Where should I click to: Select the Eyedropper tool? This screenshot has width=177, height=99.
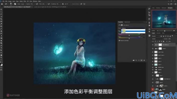(x=1, y=24)
